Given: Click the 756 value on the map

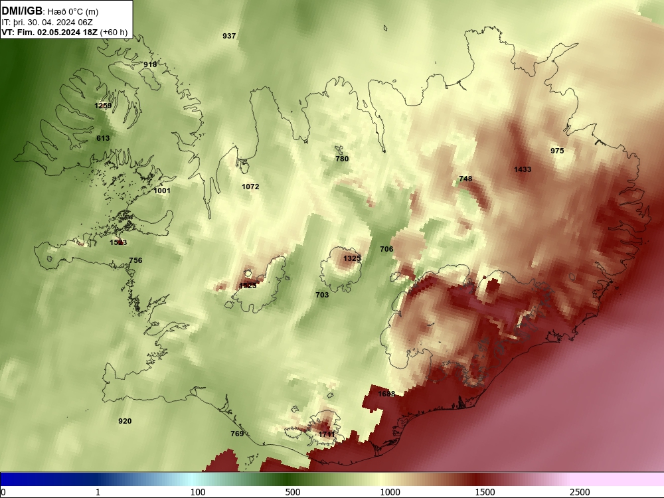Looking at the screenshot, I should coord(135,260).
